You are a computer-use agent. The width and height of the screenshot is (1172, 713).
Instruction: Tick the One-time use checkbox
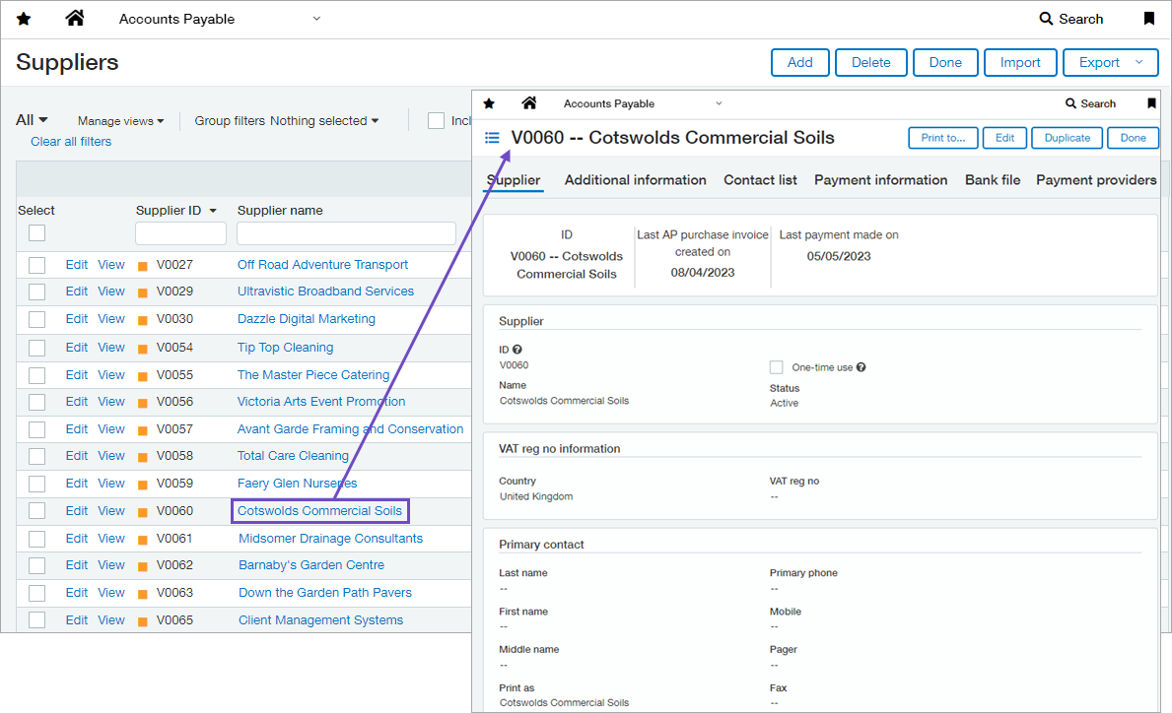777,367
